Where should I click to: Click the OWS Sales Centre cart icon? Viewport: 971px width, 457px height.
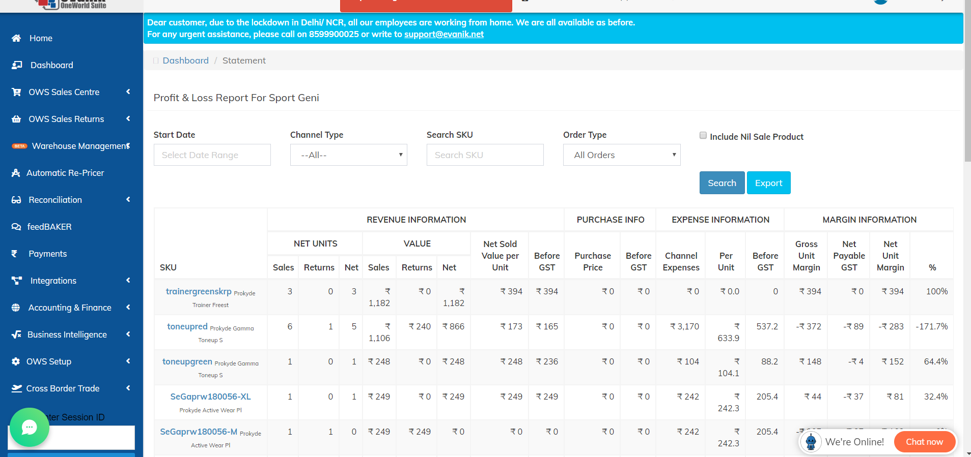pyautogui.click(x=16, y=92)
